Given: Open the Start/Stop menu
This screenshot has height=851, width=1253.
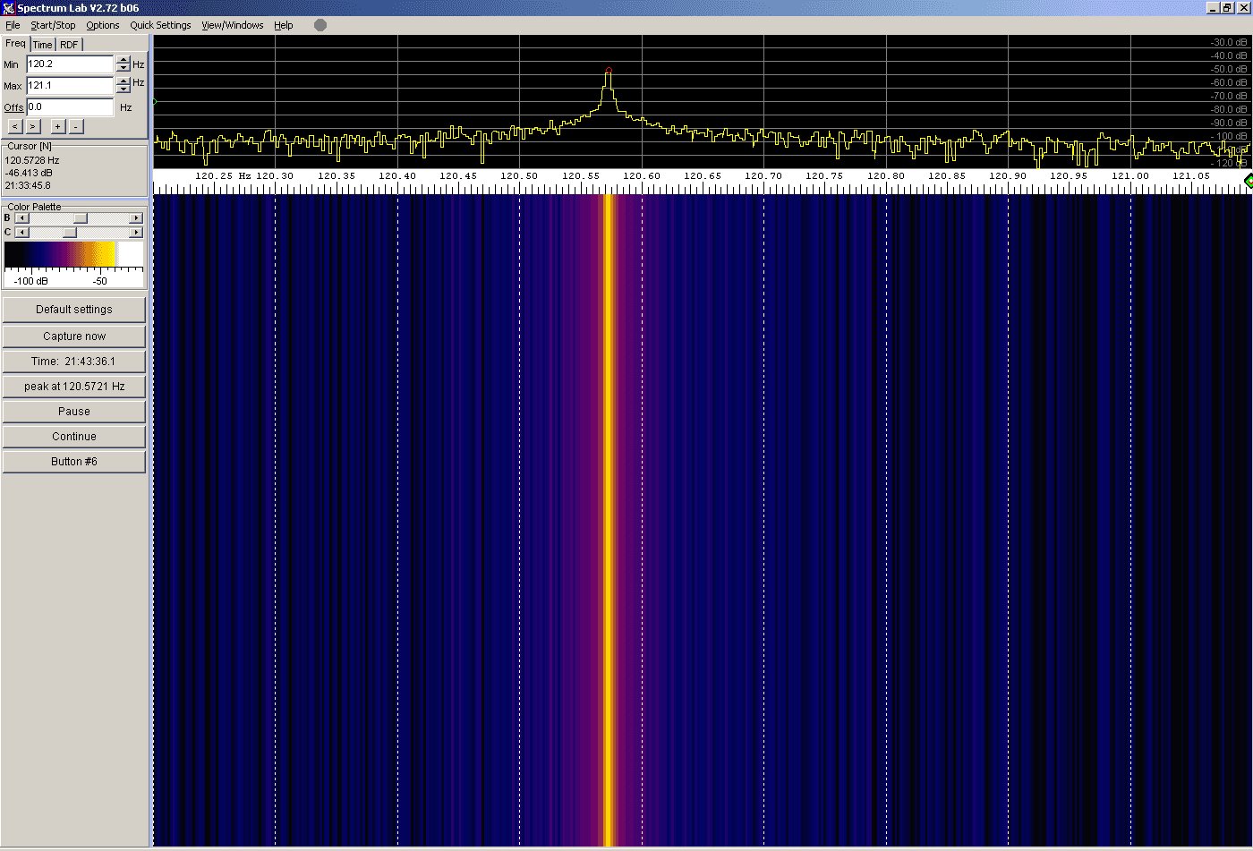Looking at the screenshot, I should pos(53,25).
